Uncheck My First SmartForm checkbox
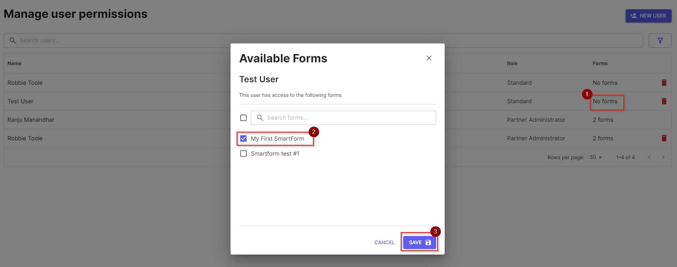The height and width of the screenshot is (267, 677). pyautogui.click(x=243, y=138)
